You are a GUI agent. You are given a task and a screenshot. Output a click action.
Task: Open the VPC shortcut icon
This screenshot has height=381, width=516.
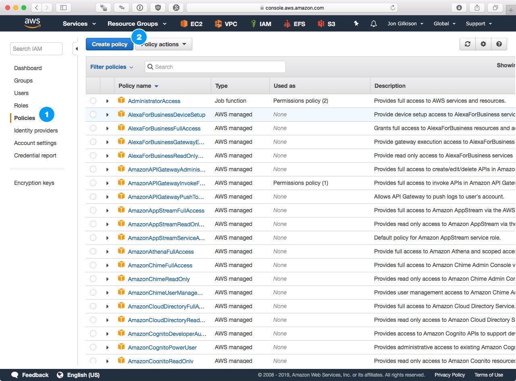[218, 24]
